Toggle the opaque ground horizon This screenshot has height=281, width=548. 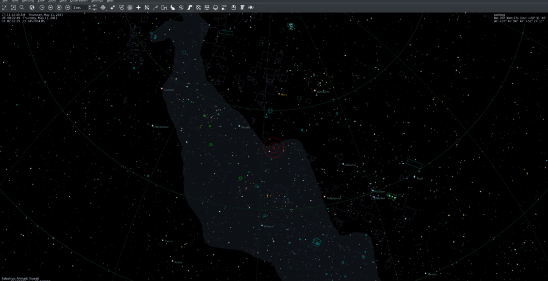215,8
